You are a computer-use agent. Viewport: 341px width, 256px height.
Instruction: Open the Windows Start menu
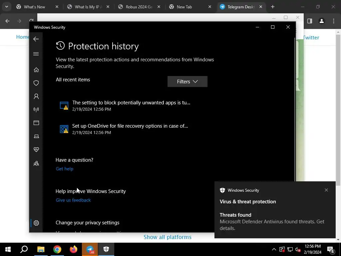pos(8,249)
